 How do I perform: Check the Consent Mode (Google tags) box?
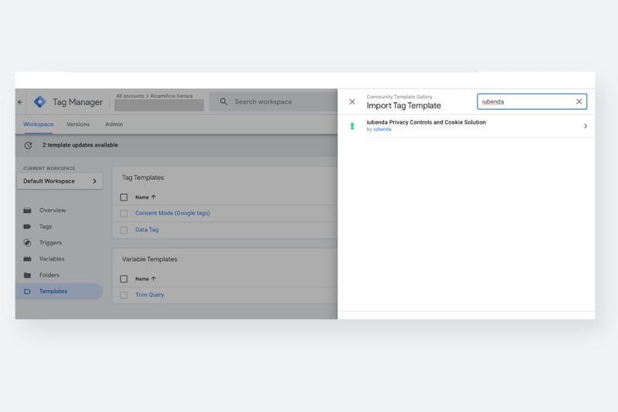(x=124, y=213)
